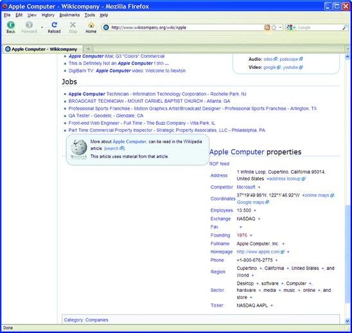This screenshot has height=333, width=352.
Task: Click the page scrollbar down arrow
Action: click(348, 321)
